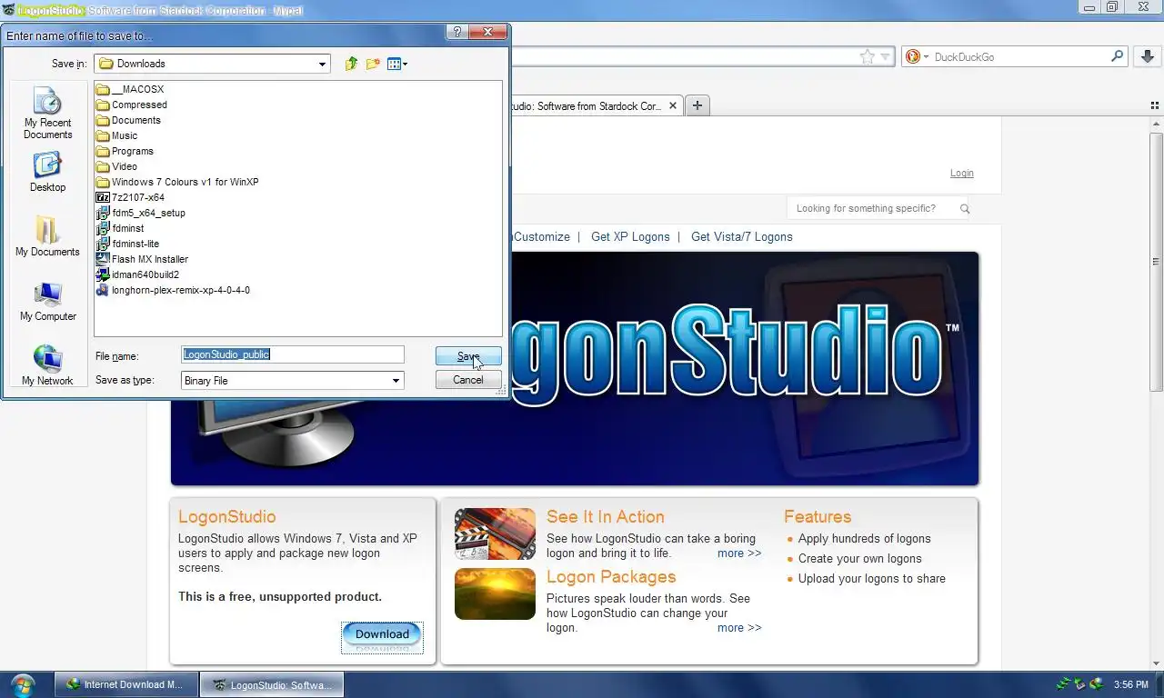This screenshot has width=1164, height=698.
Task: Close the Stardock browser tab
Action: click(673, 105)
